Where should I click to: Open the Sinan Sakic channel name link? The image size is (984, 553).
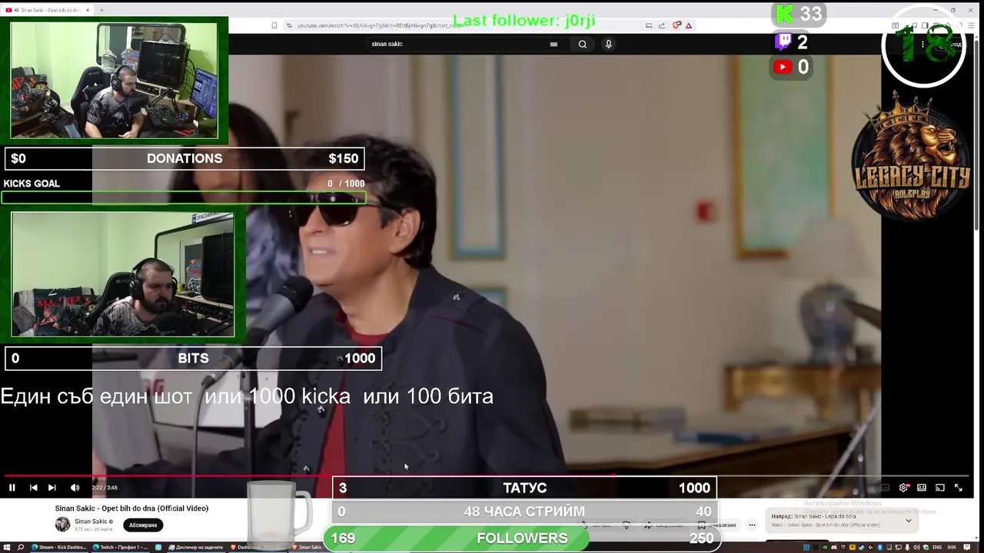click(91, 522)
